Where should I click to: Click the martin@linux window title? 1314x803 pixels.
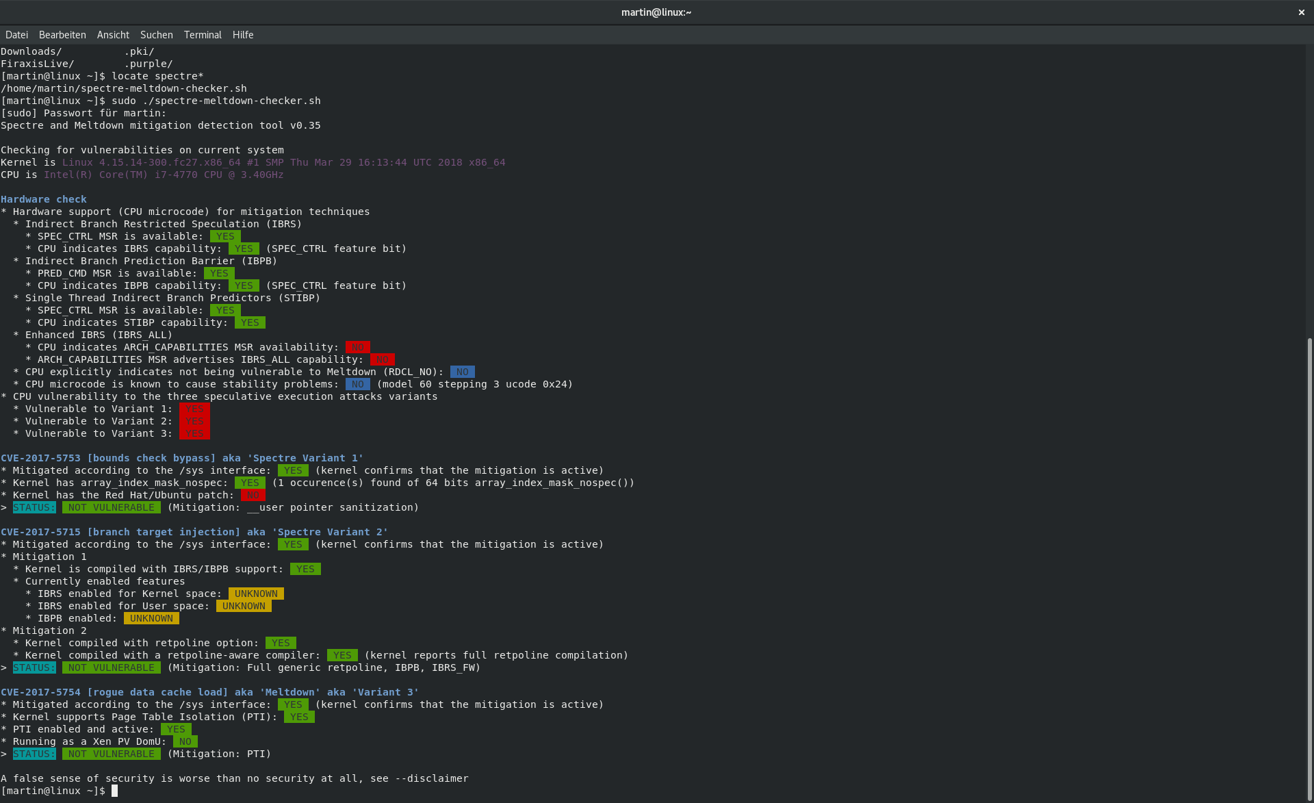click(656, 12)
